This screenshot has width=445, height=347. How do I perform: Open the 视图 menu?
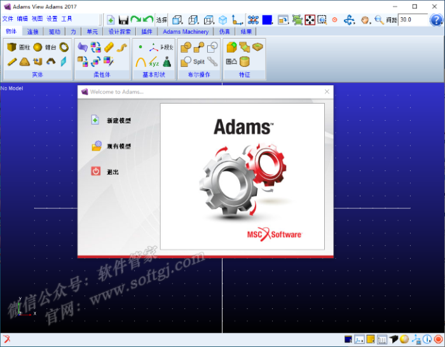pyautogui.click(x=37, y=19)
